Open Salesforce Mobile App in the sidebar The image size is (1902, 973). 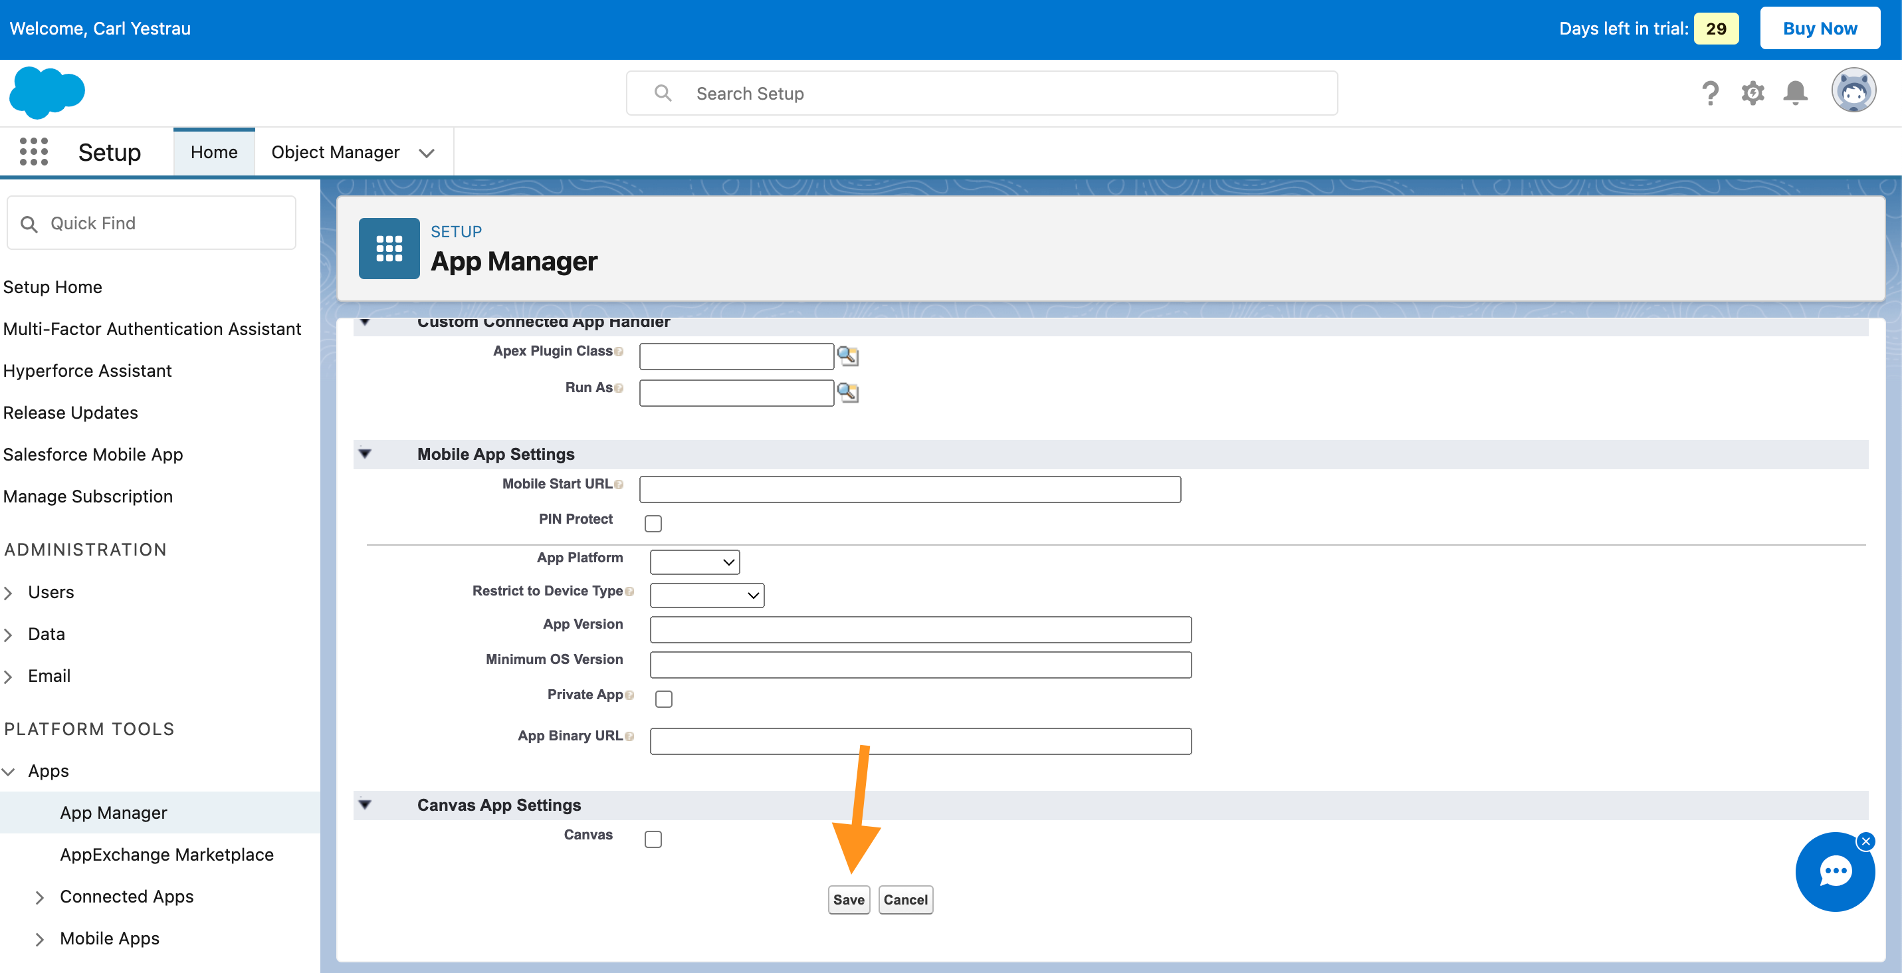tap(93, 455)
